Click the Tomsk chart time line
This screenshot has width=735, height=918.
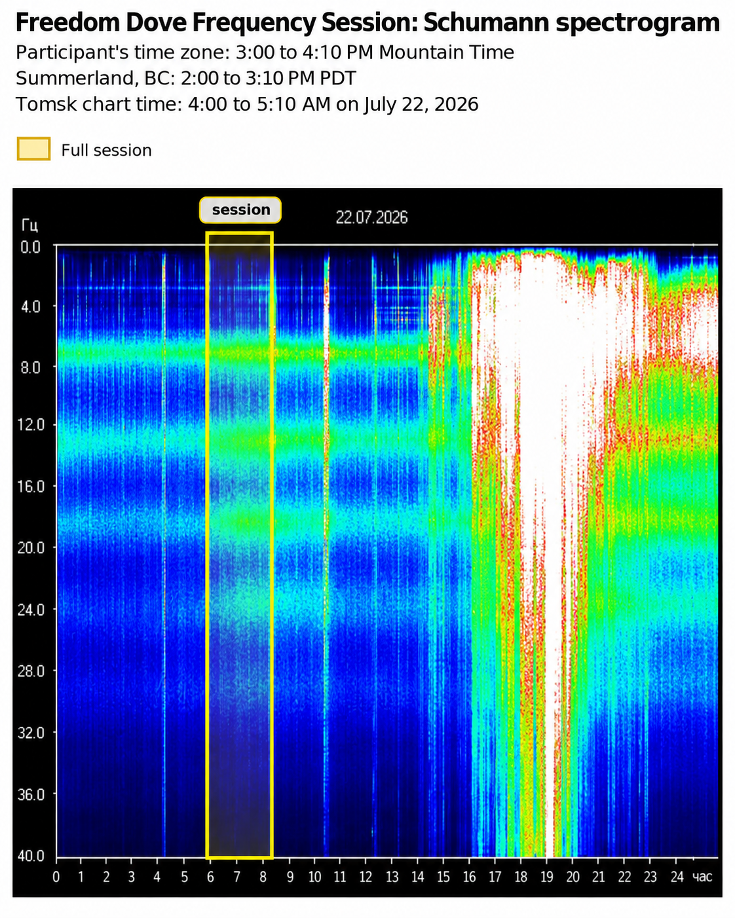(247, 104)
